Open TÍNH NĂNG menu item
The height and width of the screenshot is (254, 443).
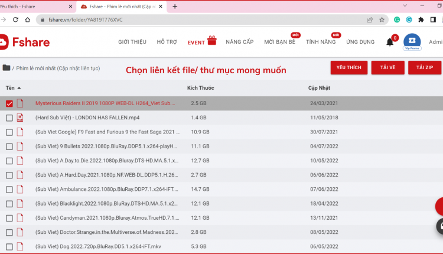(321, 42)
